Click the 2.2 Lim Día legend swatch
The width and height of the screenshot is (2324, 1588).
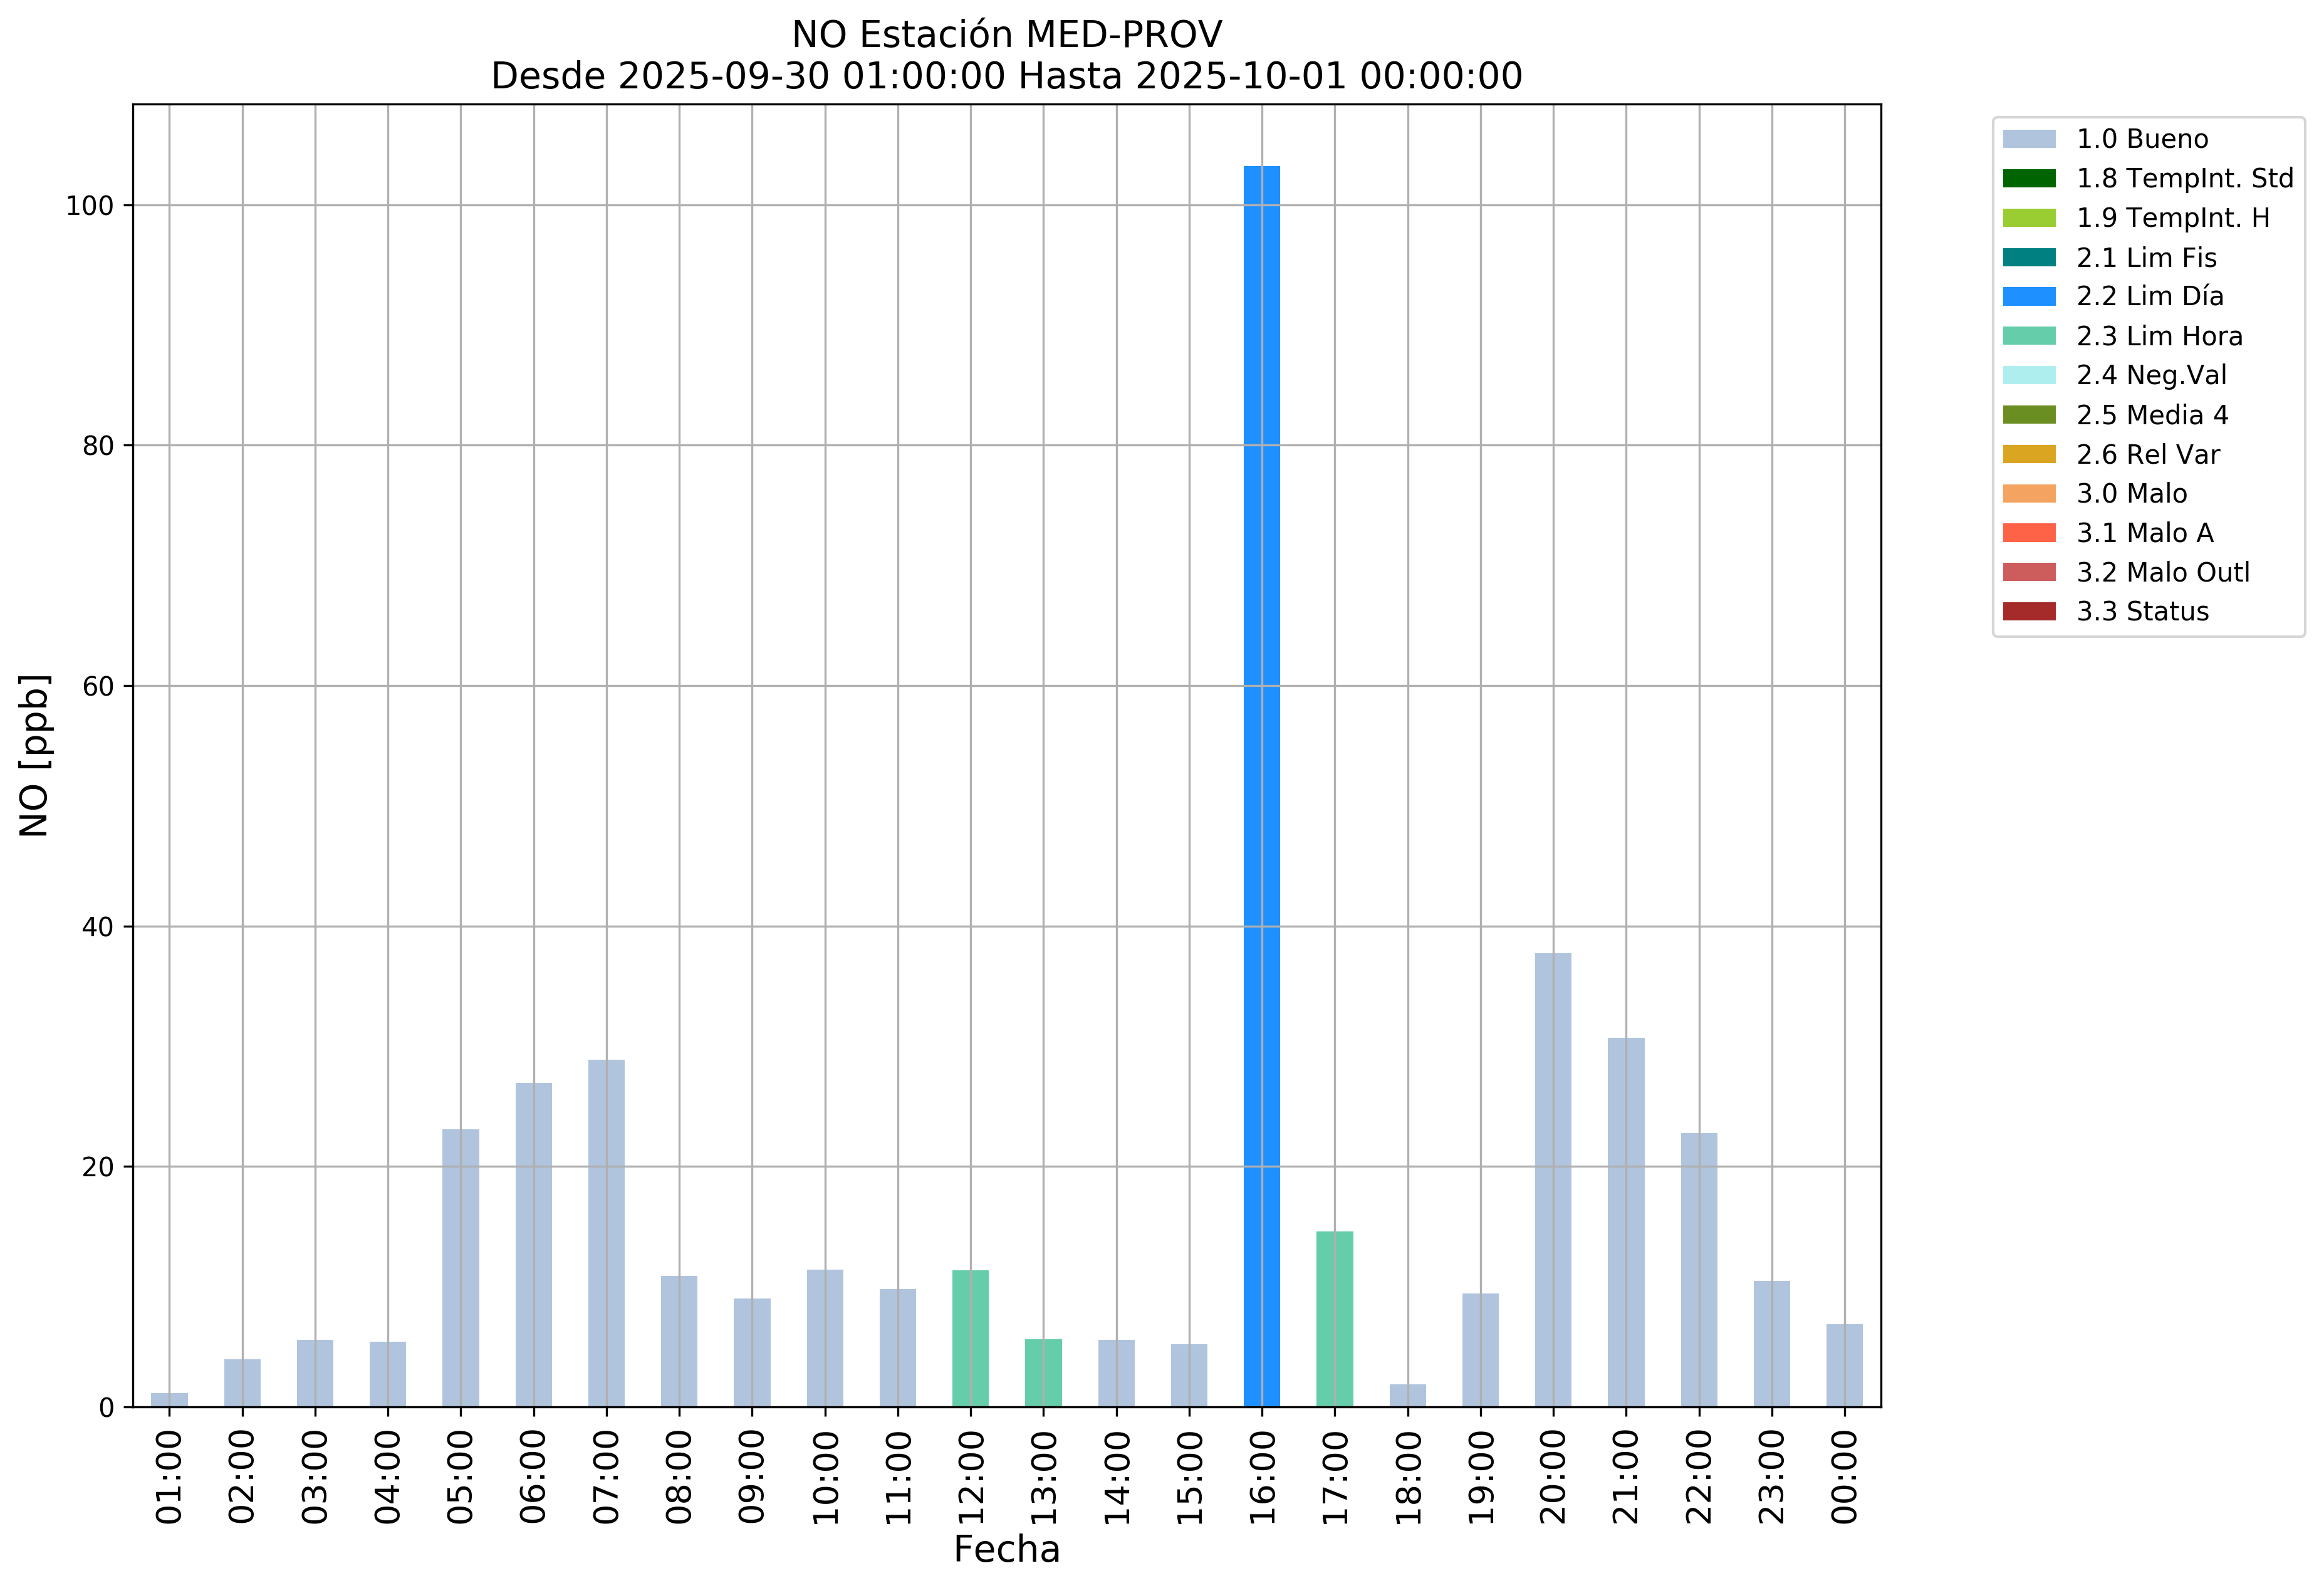(x=2029, y=297)
